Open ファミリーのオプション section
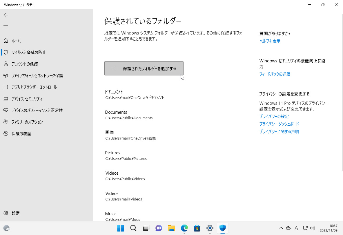 pyautogui.click(x=27, y=122)
